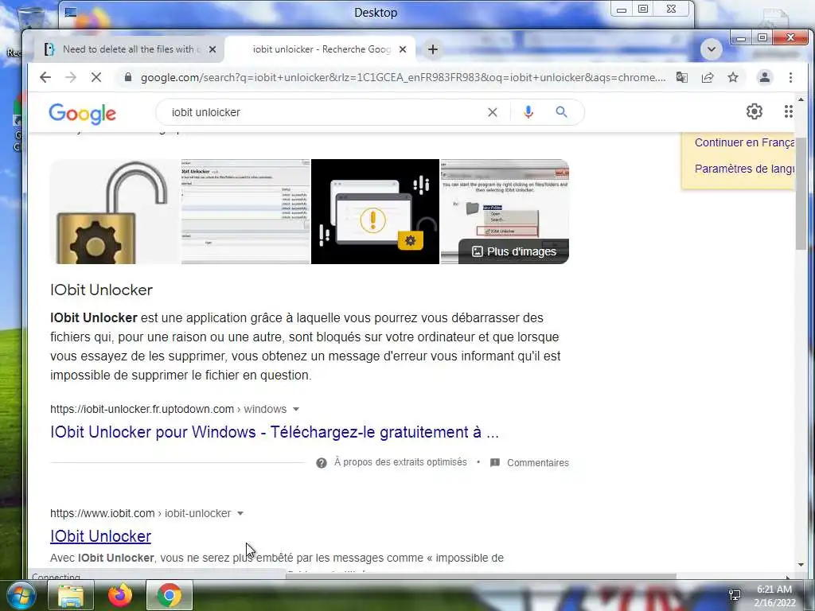Image resolution: width=815 pixels, height=611 pixels.
Task: Click the iobit-unlocker.fr.uptodown.com URL text
Action: click(142, 410)
